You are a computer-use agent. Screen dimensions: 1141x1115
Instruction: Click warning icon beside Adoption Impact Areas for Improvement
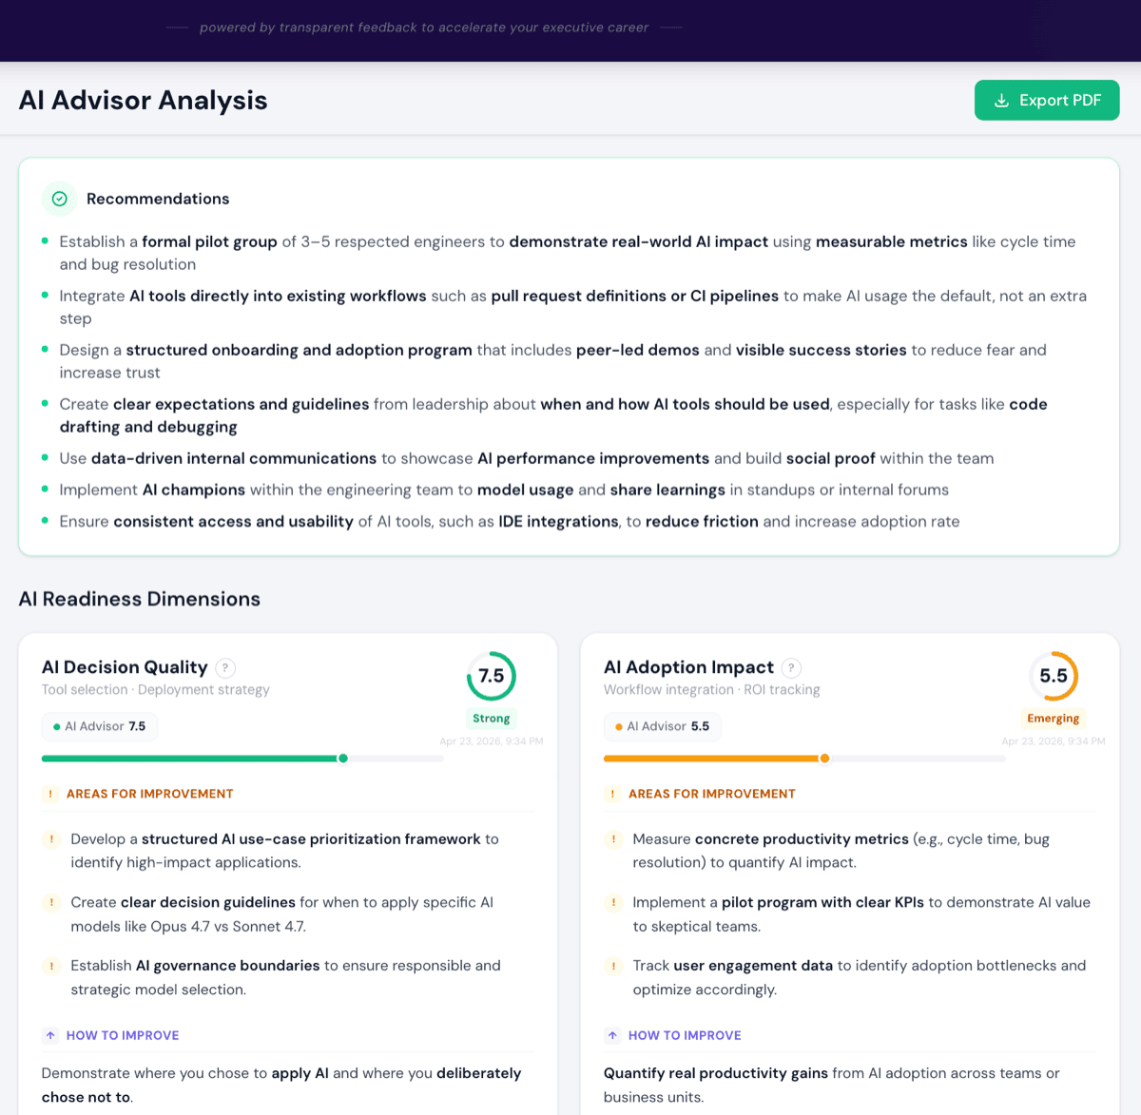click(x=612, y=794)
